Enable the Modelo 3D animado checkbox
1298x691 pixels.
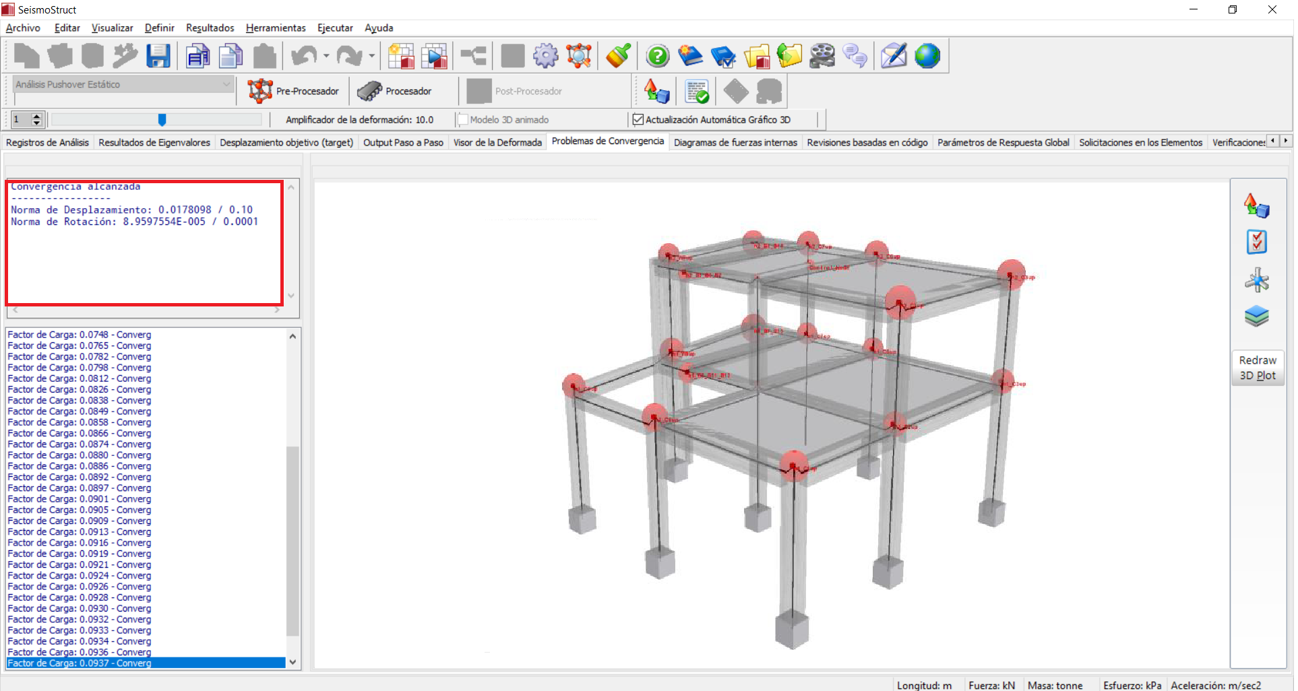(464, 120)
